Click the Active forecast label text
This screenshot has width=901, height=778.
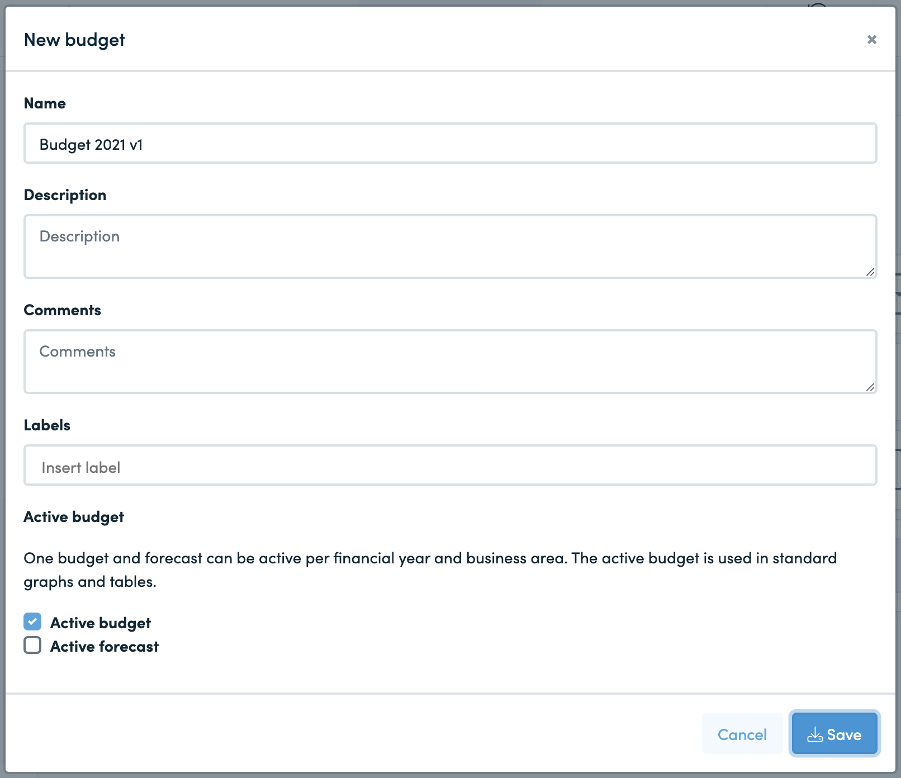click(104, 646)
